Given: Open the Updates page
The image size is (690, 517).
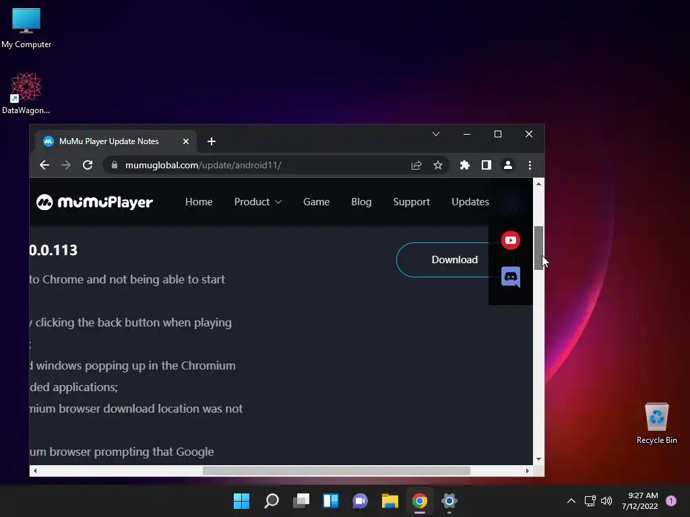Looking at the screenshot, I should 470,202.
